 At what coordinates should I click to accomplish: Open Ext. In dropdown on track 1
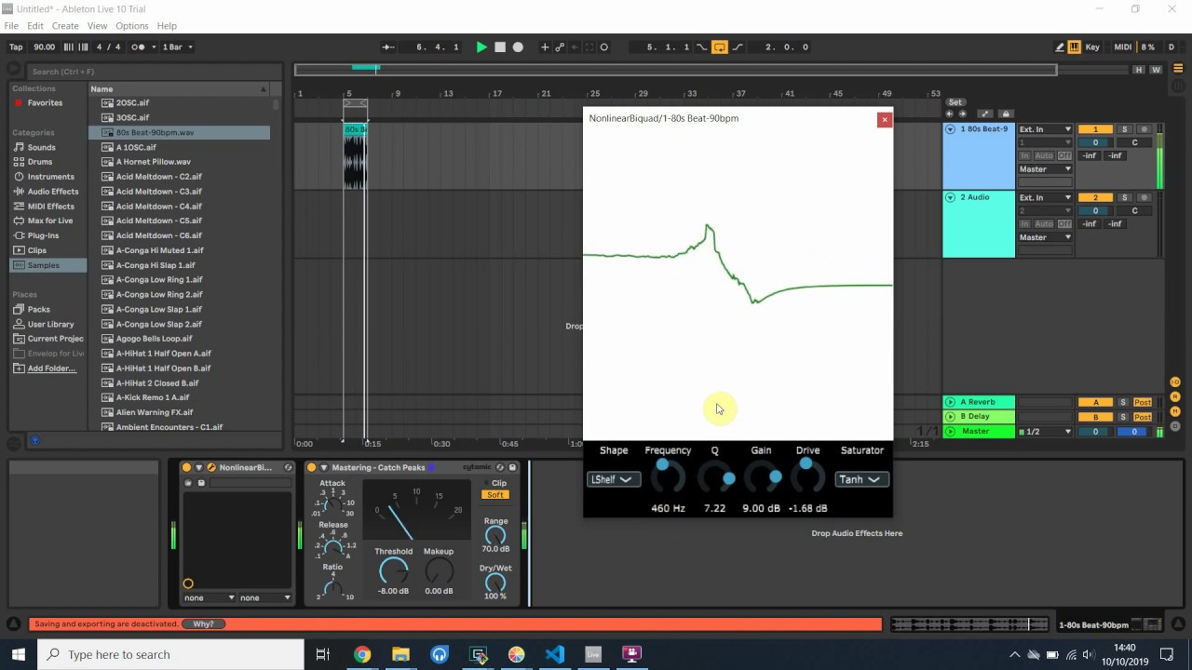pos(1046,129)
